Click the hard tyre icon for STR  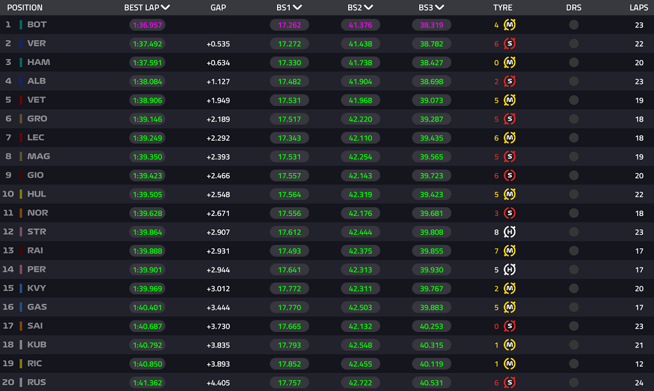coord(510,231)
